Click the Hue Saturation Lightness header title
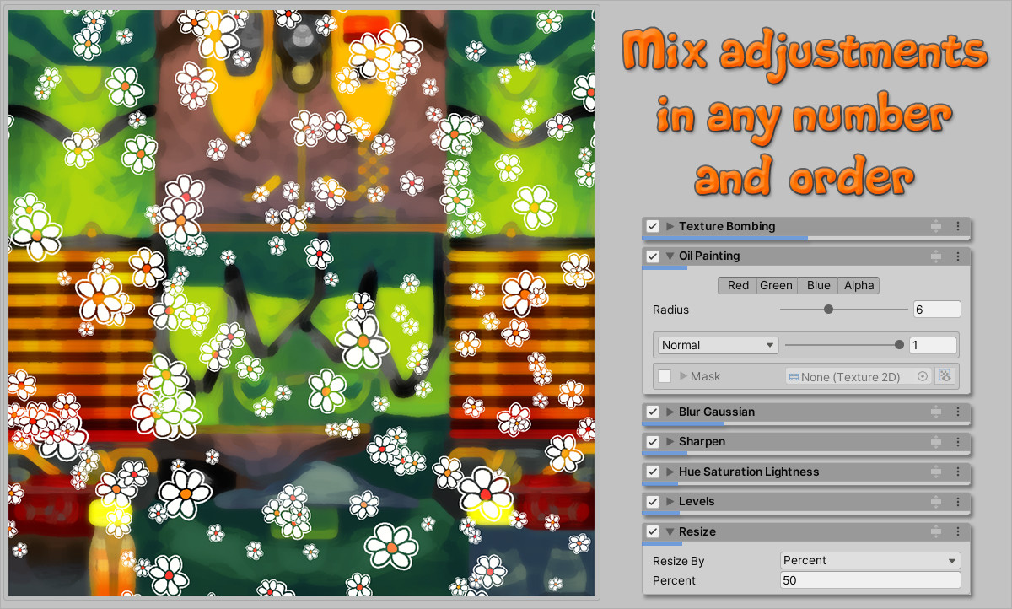 pyautogui.click(x=749, y=472)
